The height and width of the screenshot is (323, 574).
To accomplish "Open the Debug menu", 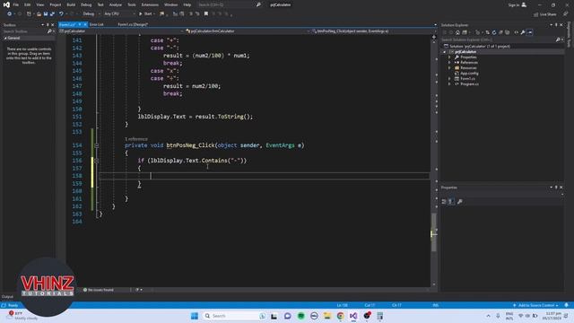I will (x=86, y=4).
